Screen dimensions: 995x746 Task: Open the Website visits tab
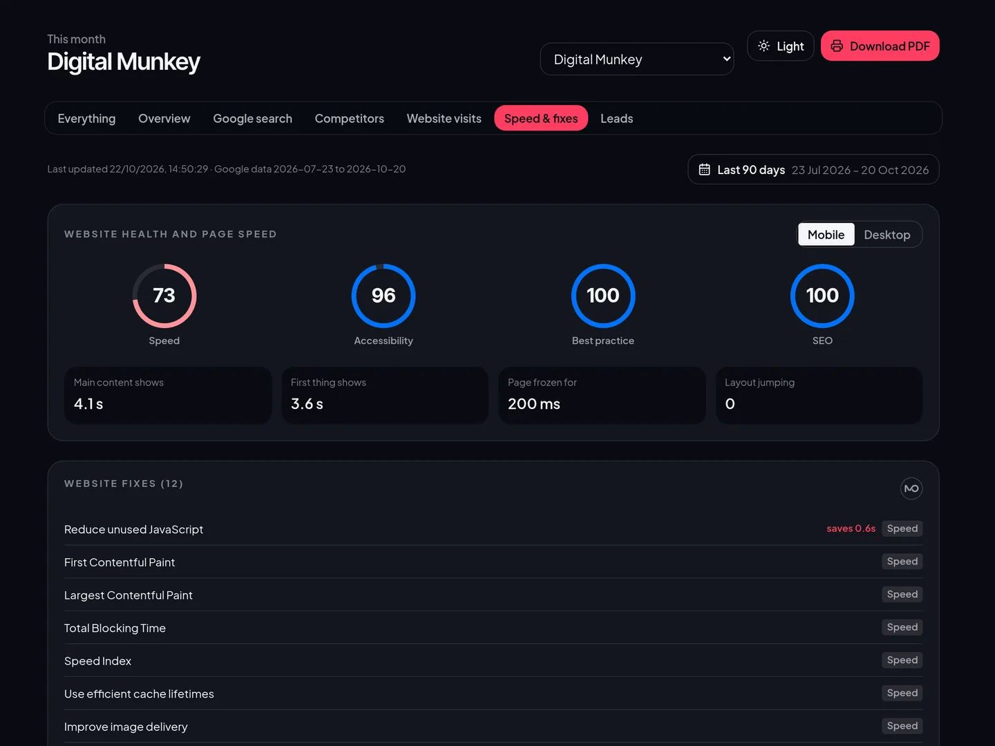(x=444, y=118)
